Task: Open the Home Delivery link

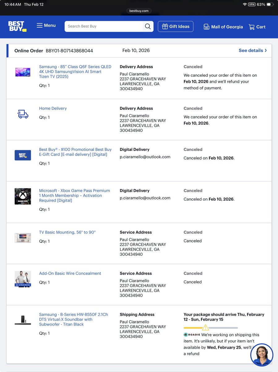Action: [53, 108]
